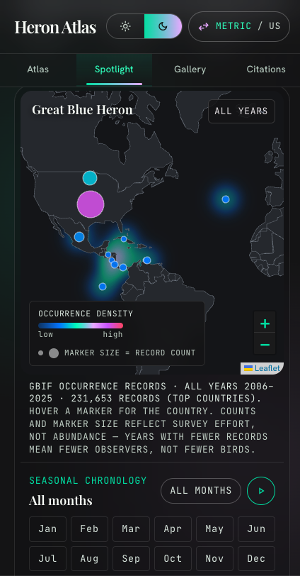Click the swap arrows units icon
This screenshot has height=576, width=300.
pyautogui.click(x=203, y=26)
